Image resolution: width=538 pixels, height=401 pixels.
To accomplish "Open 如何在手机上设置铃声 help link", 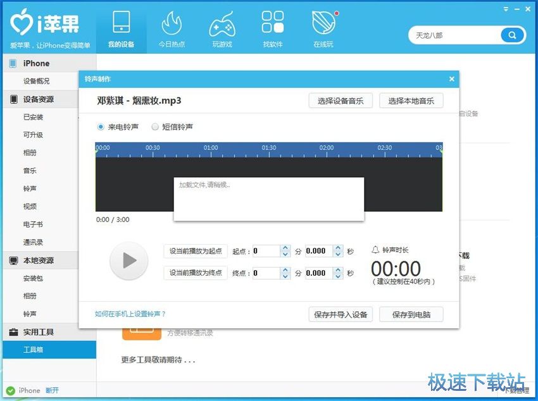I will (x=130, y=314).
